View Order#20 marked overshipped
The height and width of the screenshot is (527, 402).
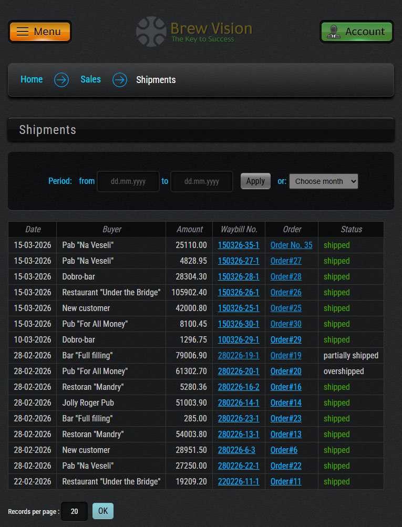click(286, 371)
